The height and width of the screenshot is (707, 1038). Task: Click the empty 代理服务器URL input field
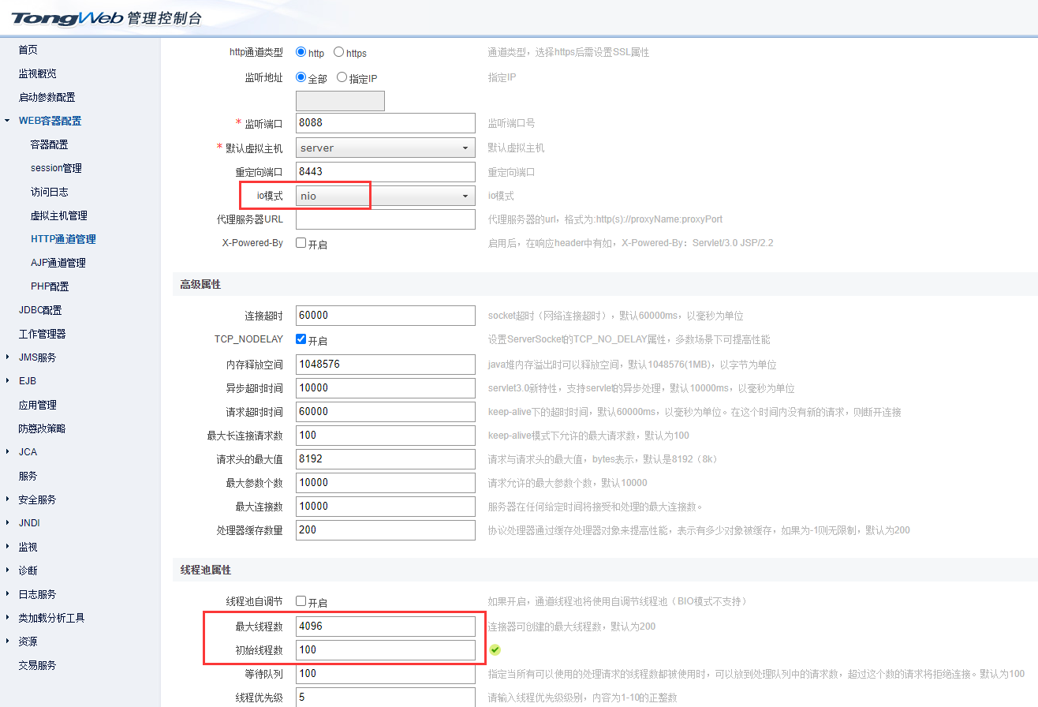pos(386,219)
